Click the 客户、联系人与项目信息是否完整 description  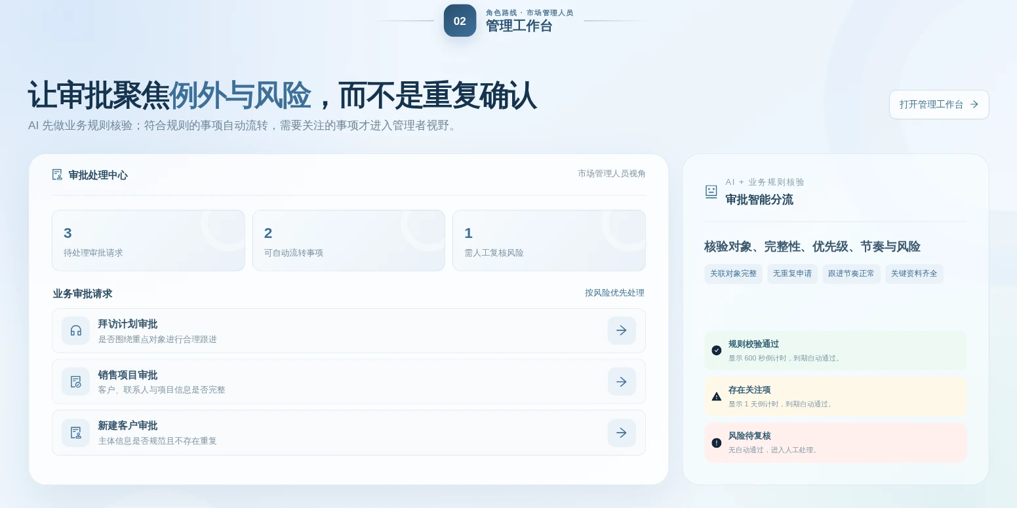click(161, 390)
